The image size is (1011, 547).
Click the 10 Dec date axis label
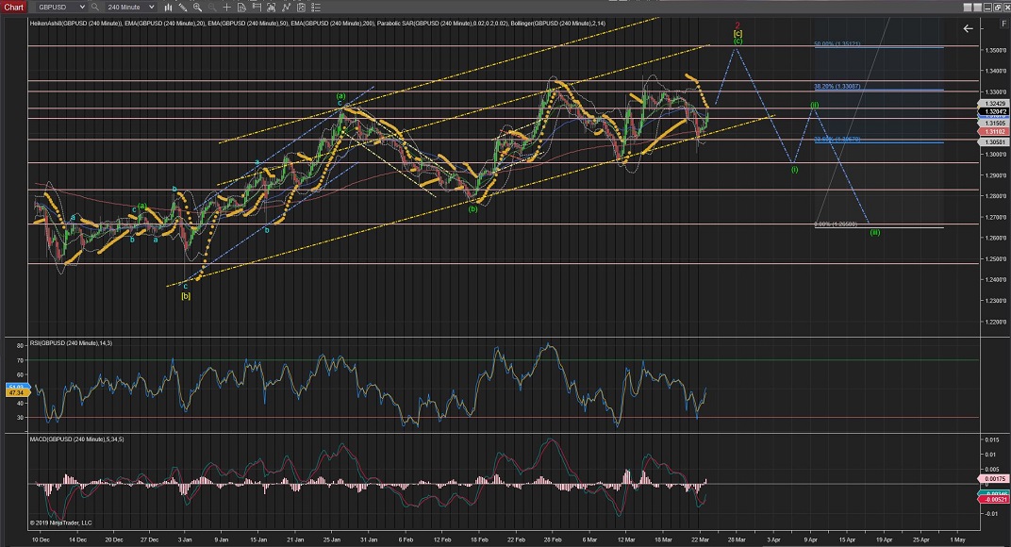click(x=41, y=539)
